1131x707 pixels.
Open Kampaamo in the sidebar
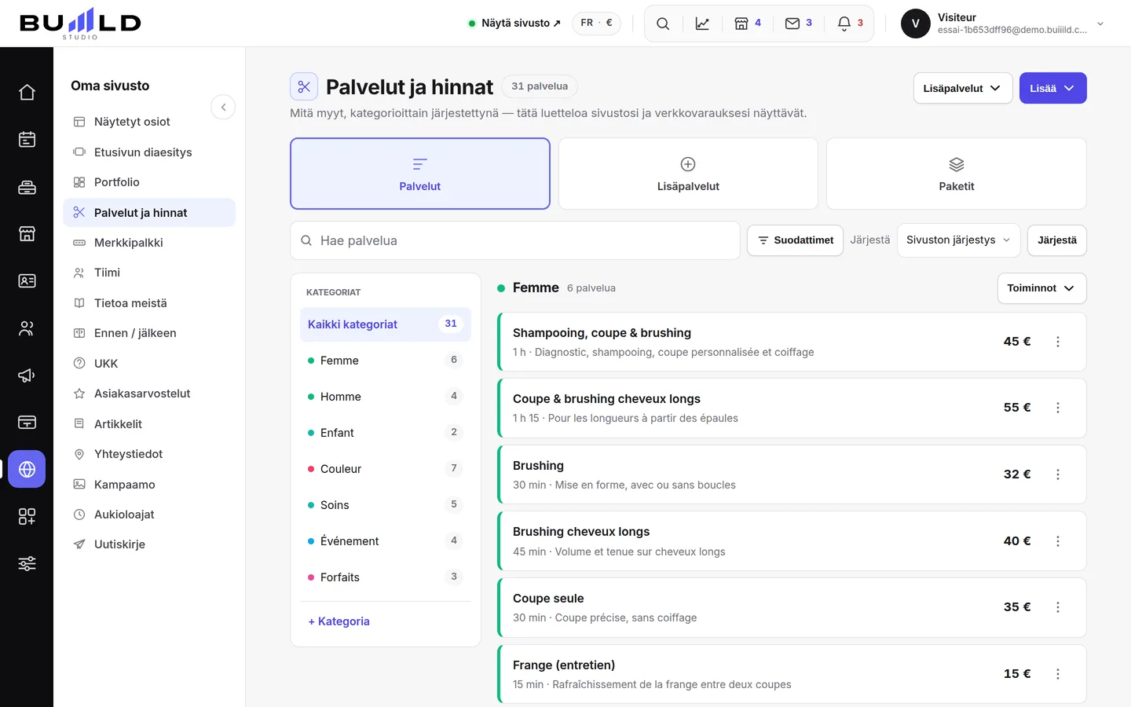[x=149, y=485]
